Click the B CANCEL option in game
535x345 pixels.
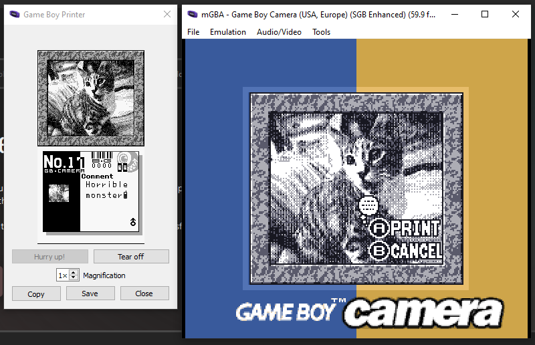406,251
